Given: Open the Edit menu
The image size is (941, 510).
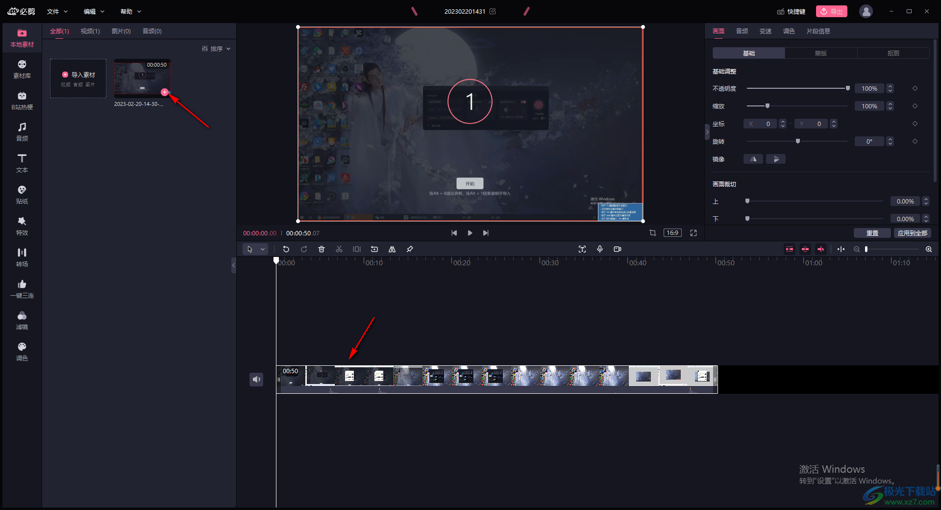Looking at the screenshot, I should [x=94, y=11].
